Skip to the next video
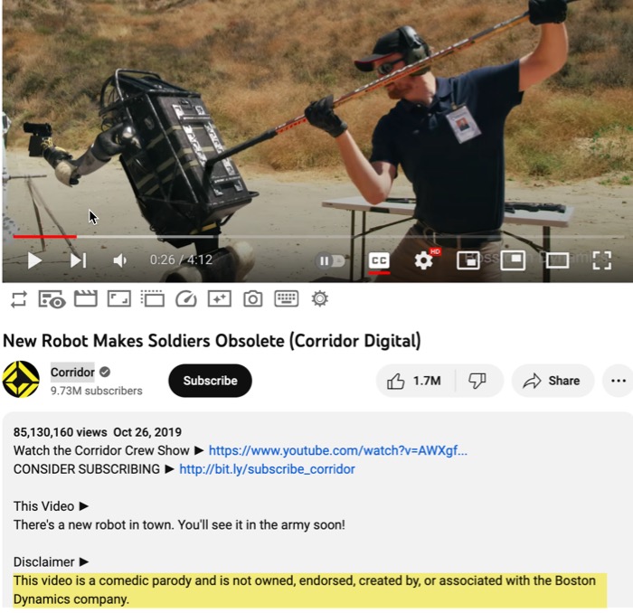The width and height of the screenshot is (633, 613). [x=79, y=260]
